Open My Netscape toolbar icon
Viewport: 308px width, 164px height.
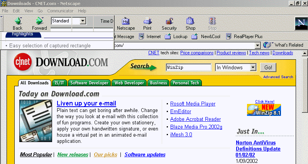coord(126,23)
